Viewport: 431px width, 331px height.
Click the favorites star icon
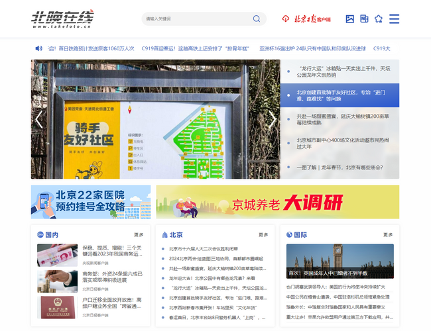(x=379, y=19)
